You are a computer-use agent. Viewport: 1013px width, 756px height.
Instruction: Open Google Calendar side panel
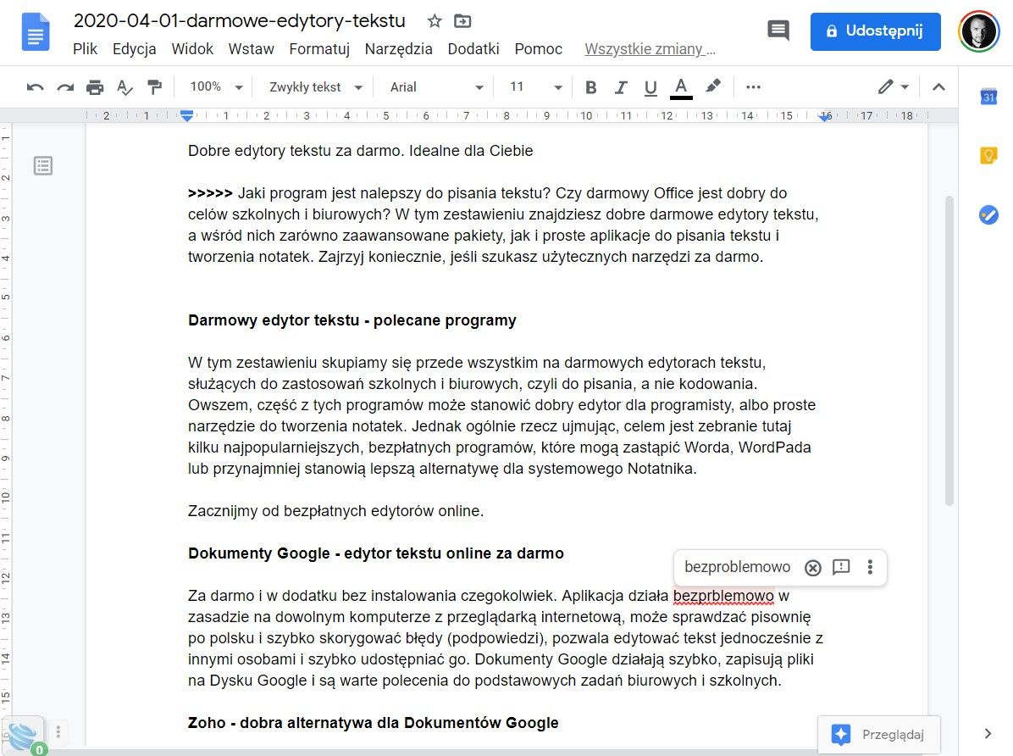coord(988,97)
